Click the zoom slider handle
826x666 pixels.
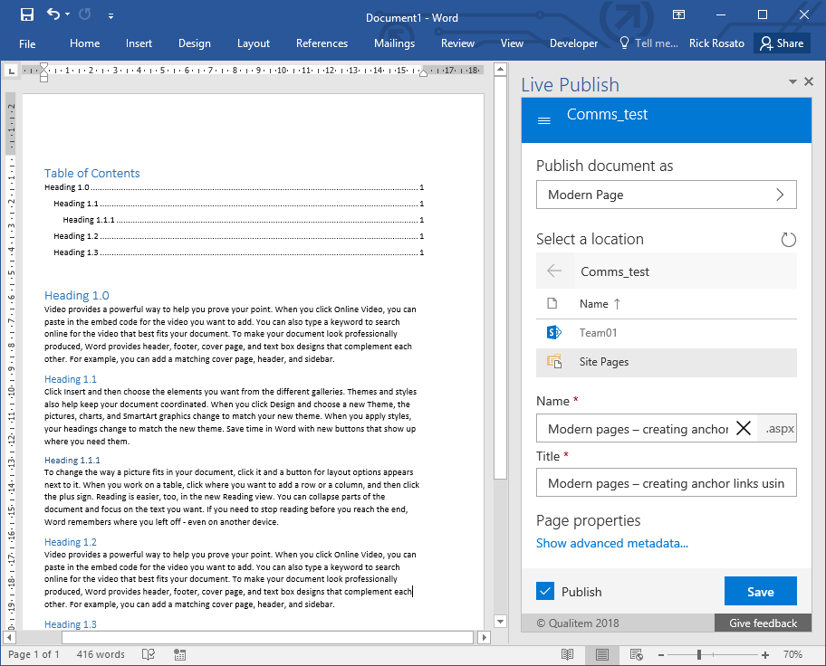click(x=698, y=654)
